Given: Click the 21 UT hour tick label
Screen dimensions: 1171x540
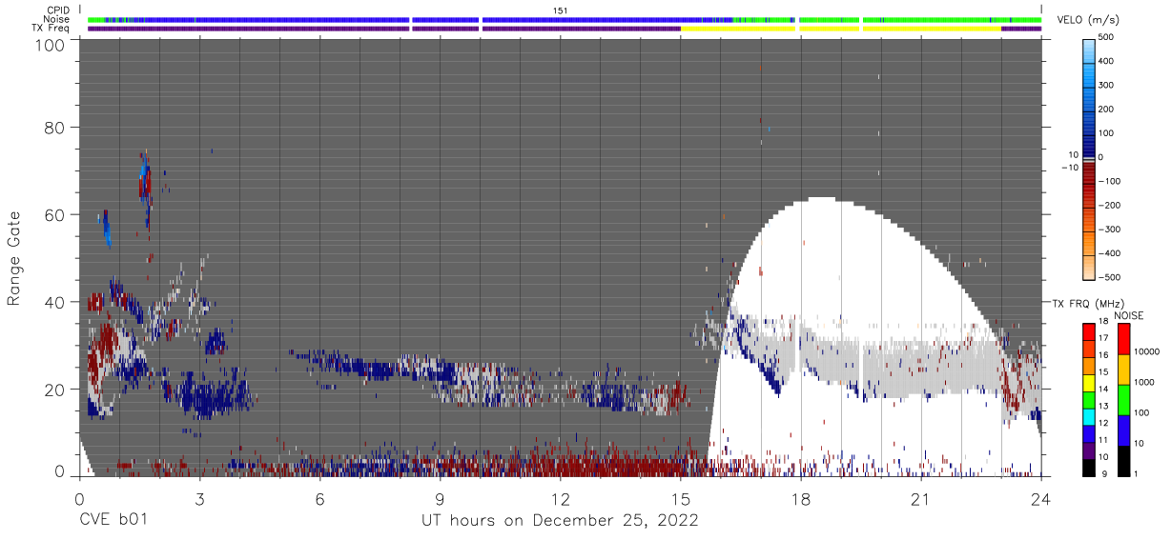Looking at the screenshot, I should 921,498.
